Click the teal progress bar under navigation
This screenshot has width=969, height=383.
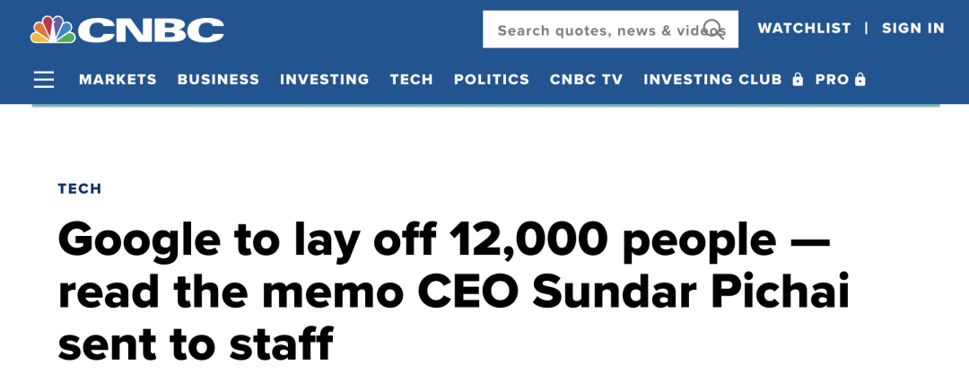[484, 105]
